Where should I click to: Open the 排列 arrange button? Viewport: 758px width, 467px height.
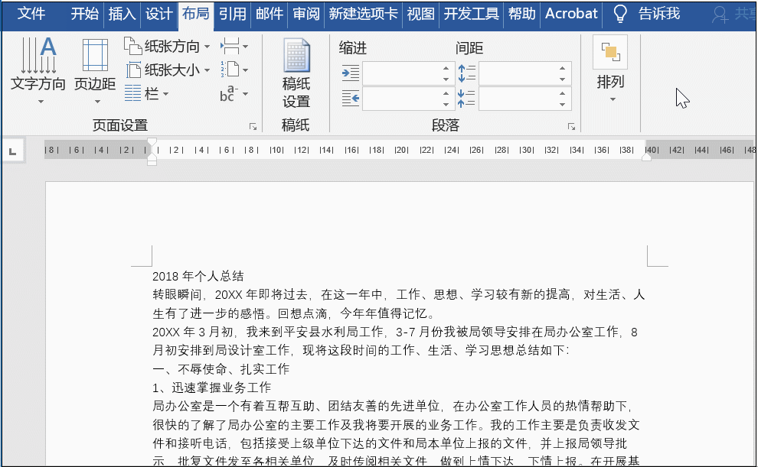click(610, 70)
